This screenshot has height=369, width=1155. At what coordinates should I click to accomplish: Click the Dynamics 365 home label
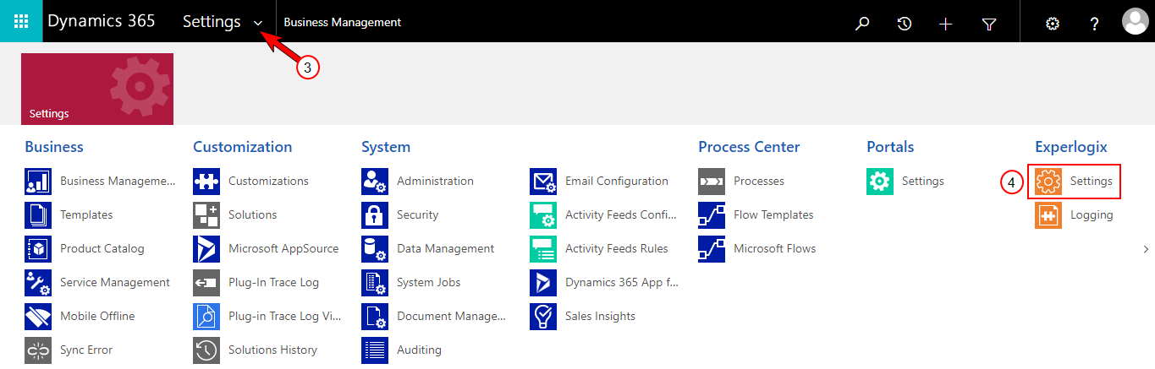pos(102,22)
